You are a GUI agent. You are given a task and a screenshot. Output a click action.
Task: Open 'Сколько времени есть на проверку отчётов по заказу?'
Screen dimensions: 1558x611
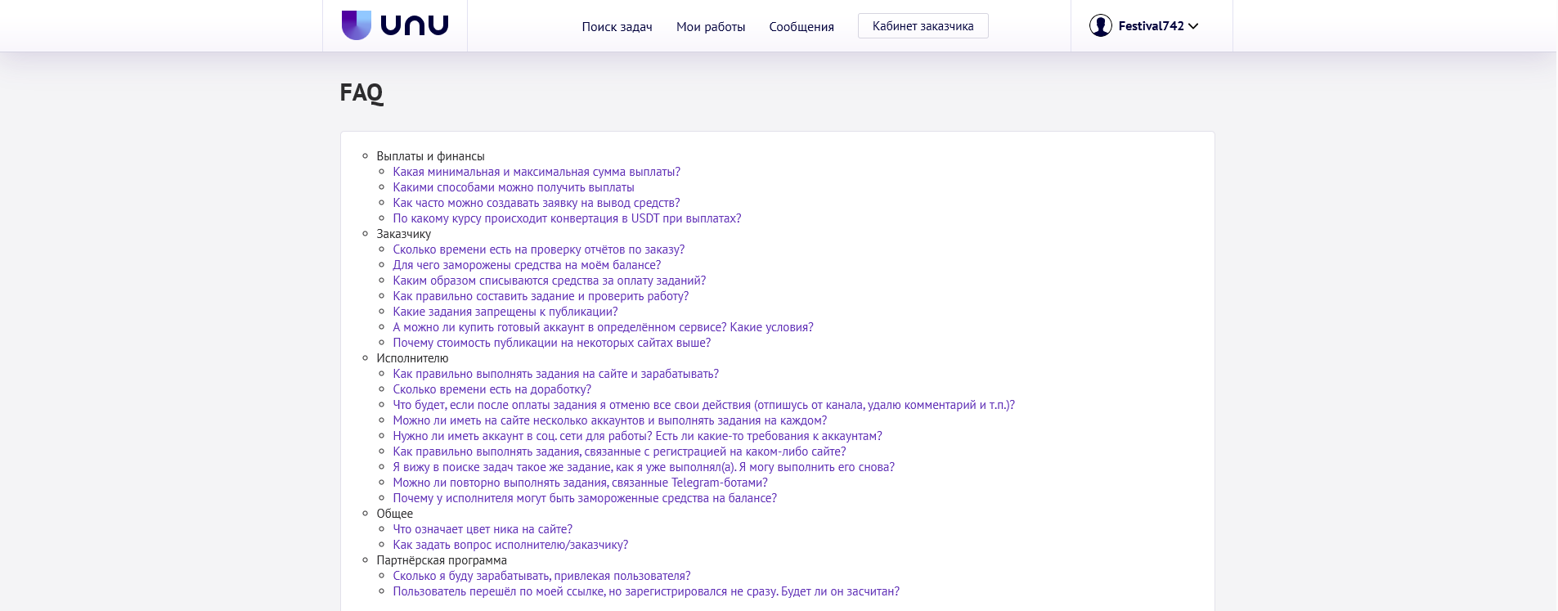539,249
